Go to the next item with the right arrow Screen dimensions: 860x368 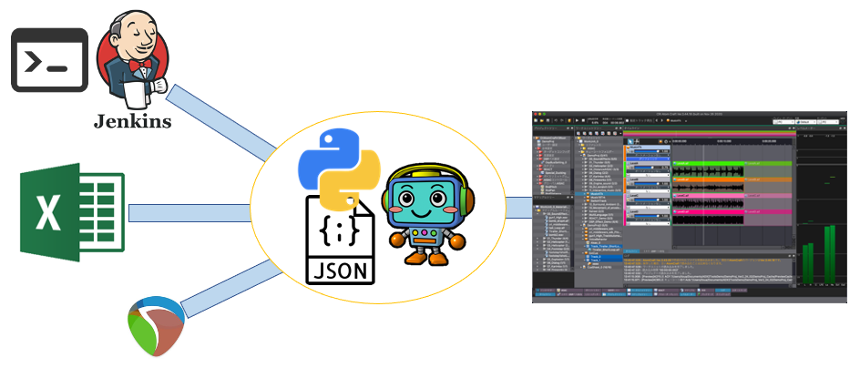point(662,120)
